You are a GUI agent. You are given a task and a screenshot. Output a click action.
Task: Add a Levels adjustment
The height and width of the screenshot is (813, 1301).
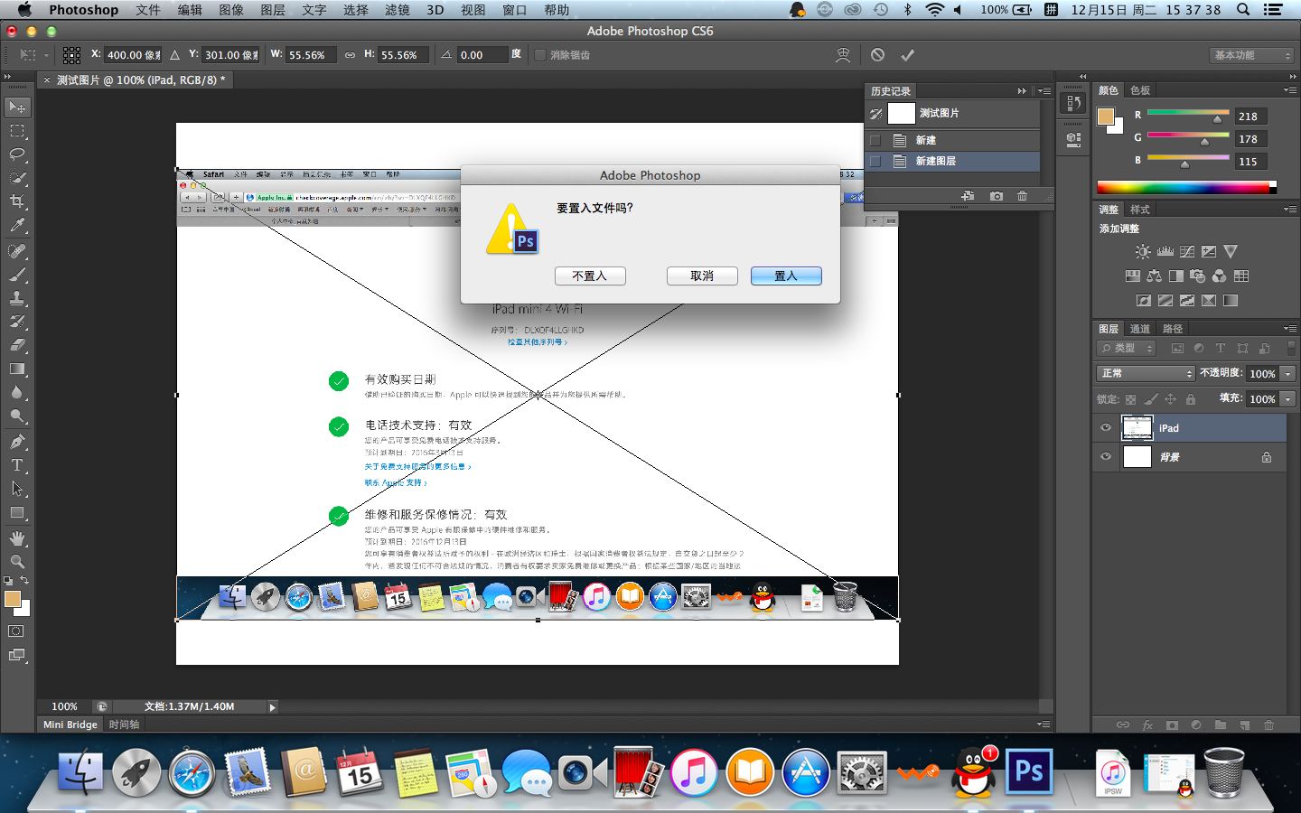point(1165,252)
